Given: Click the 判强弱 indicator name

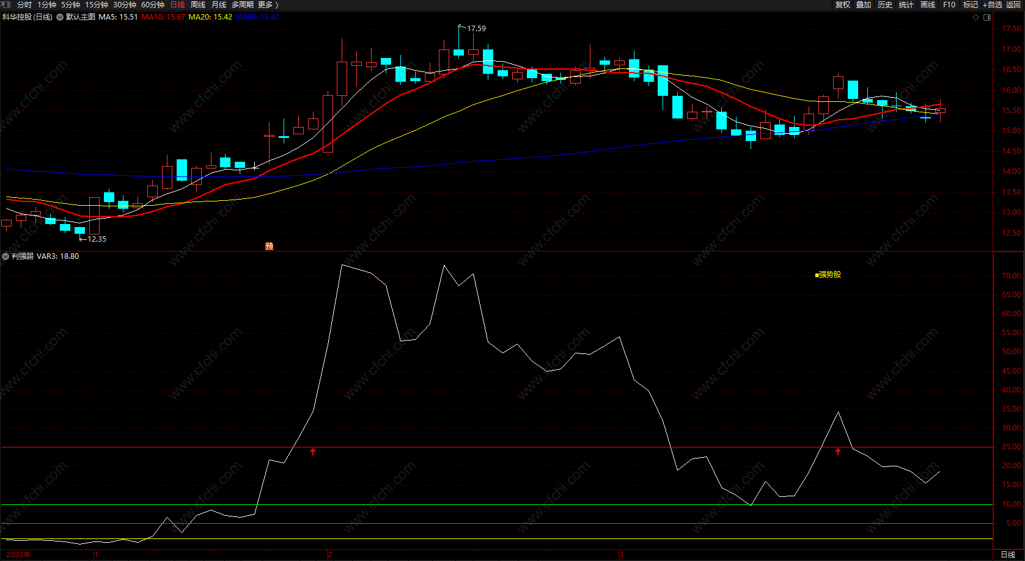Looking at the screenshot, I should (x=23, y=256).
